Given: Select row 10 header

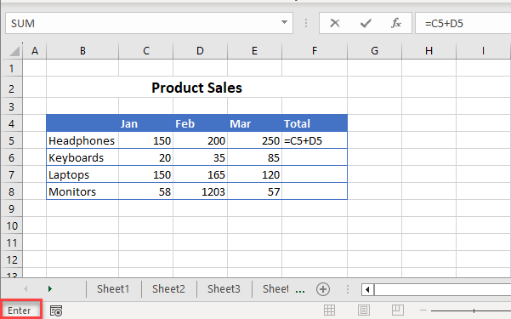Looking at the screenshot, I should tap(12, 225).
